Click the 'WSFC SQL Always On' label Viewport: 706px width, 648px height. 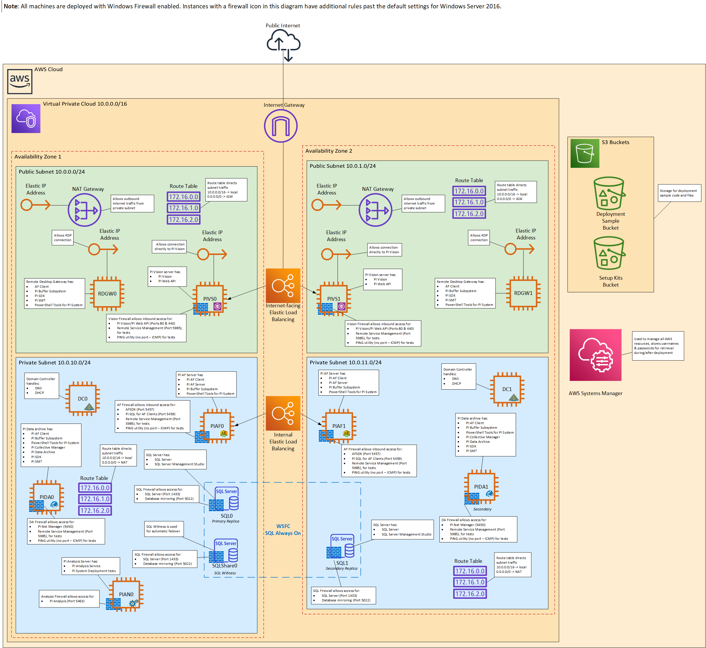point(283,529)
